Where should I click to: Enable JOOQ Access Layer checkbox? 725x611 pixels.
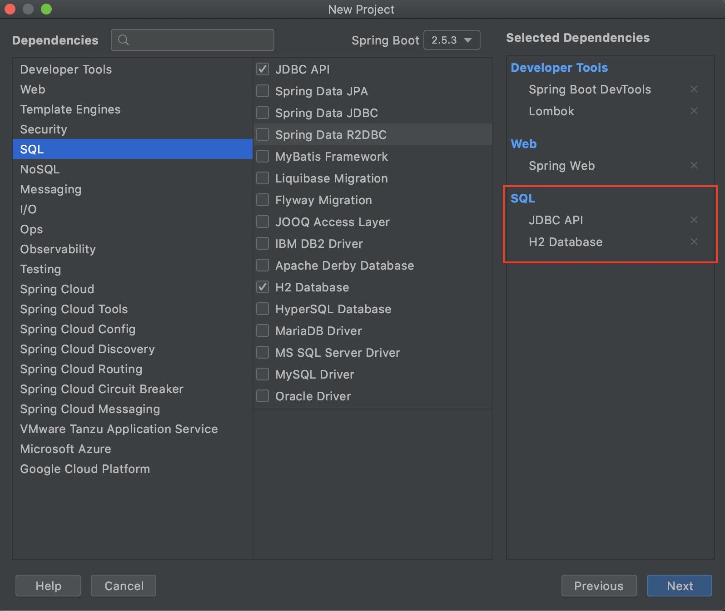(263, 222)
